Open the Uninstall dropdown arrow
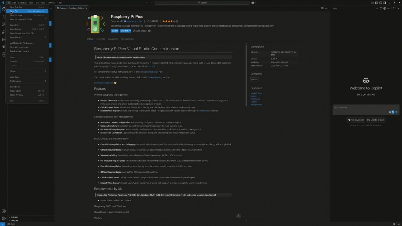402x226 pixels. pyautogui.click(x=130, y=31)
